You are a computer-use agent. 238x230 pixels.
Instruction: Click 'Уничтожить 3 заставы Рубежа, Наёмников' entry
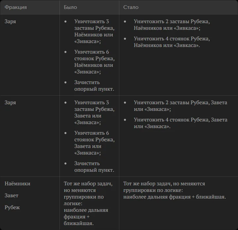94,31
